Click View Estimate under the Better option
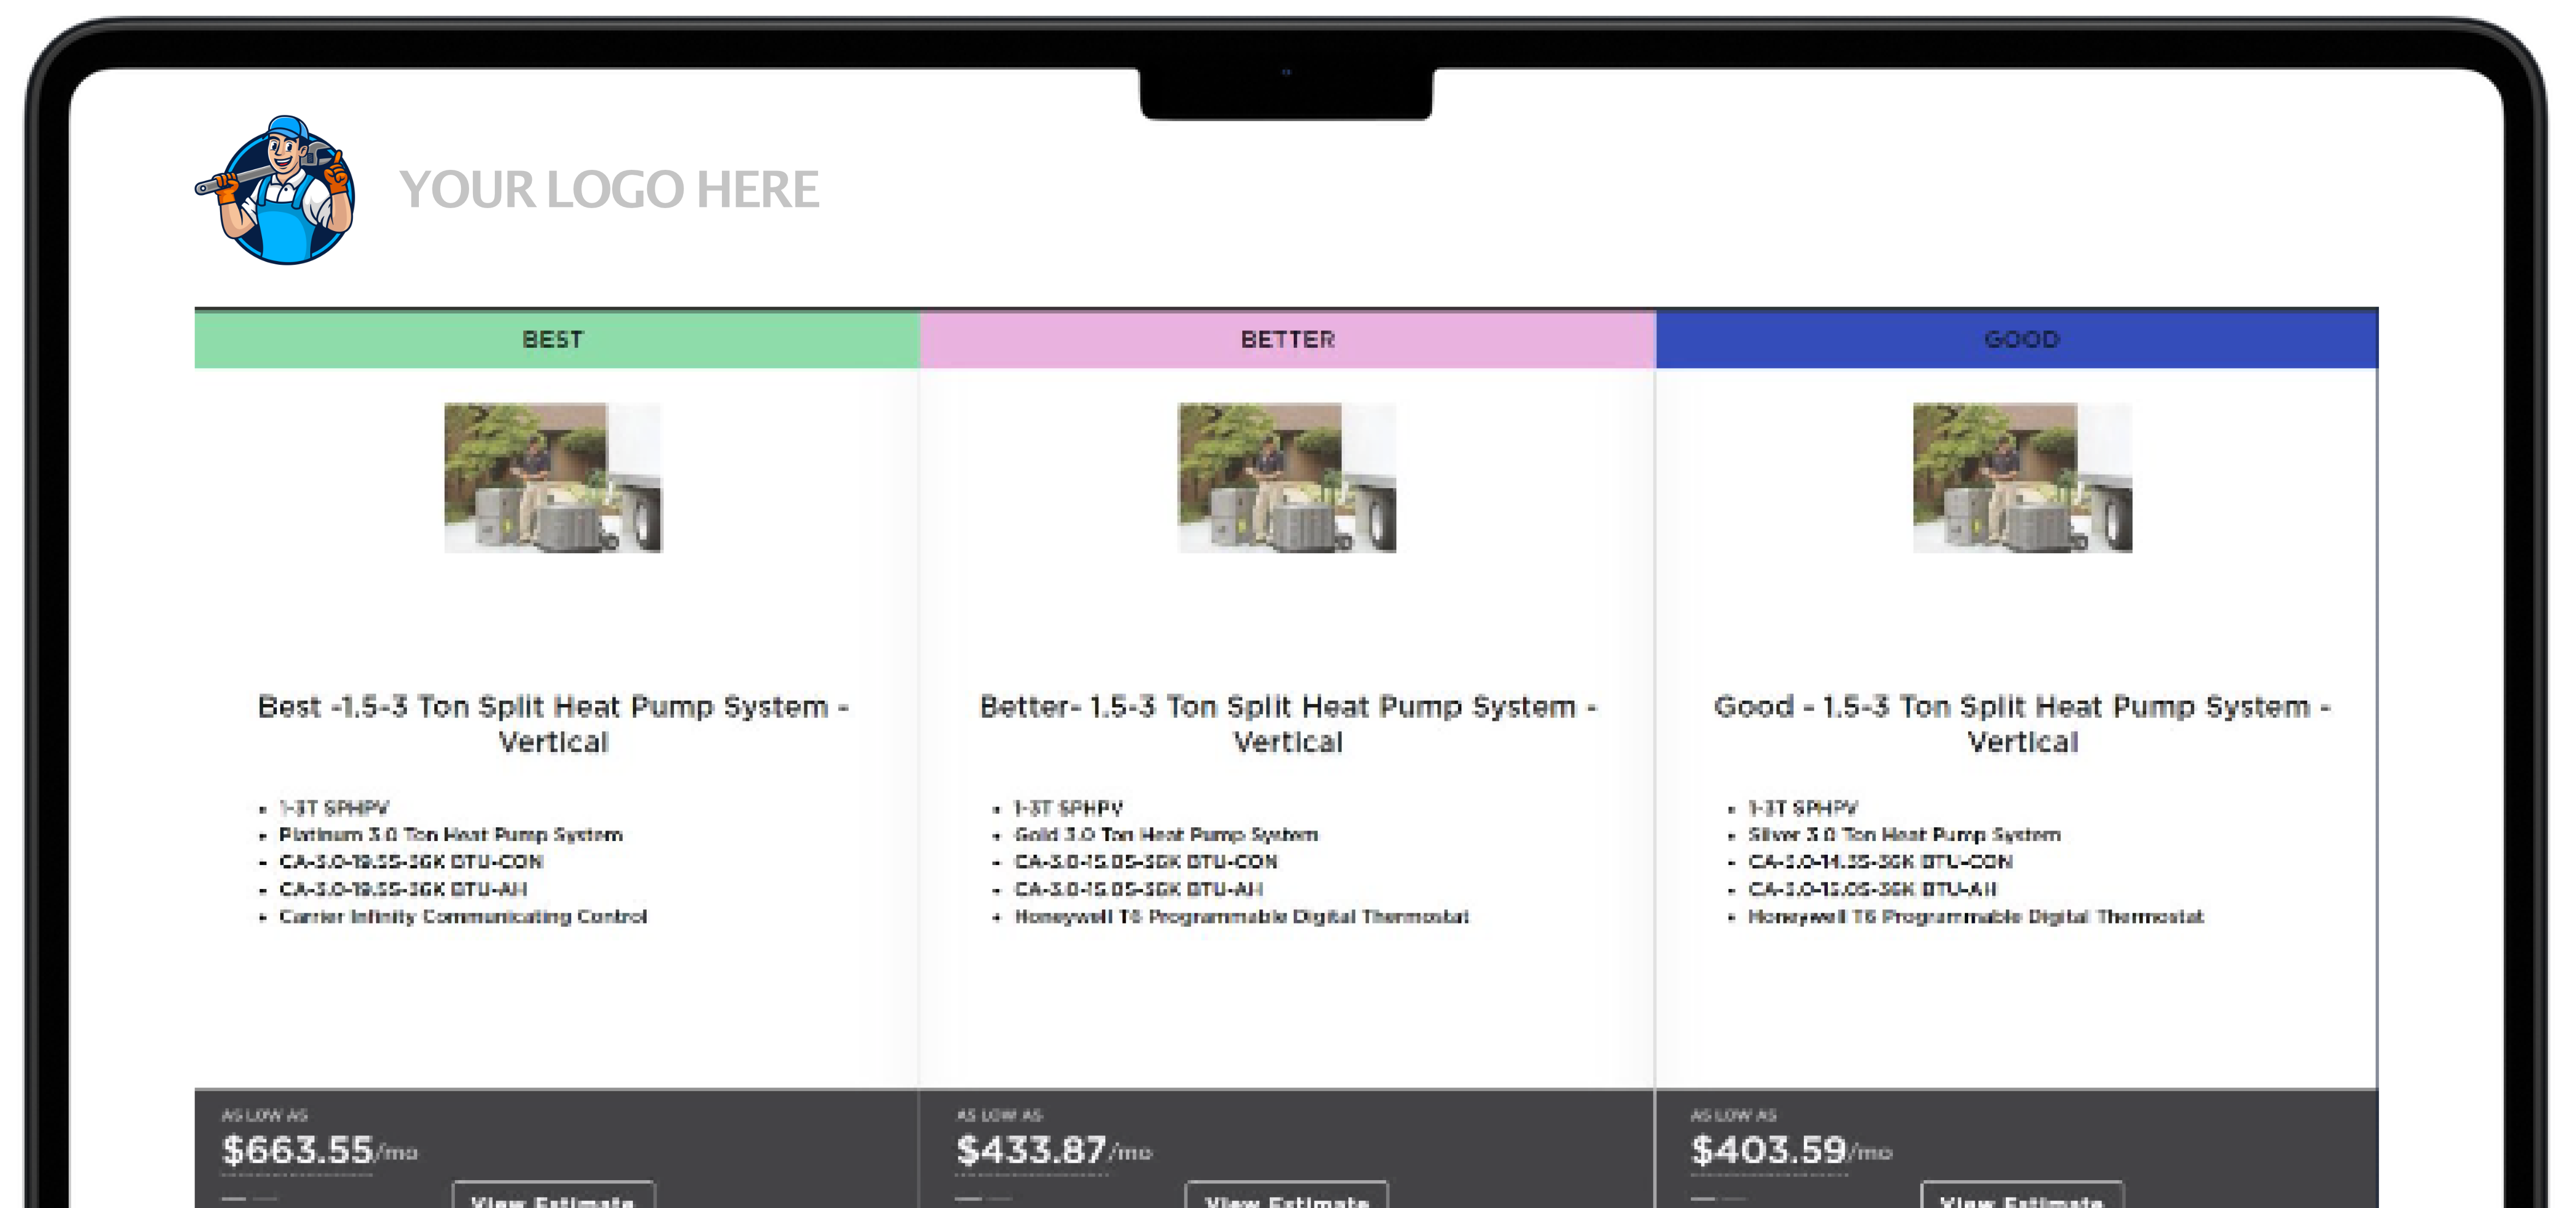This screenshot has height=1208, width=2576. [1287, 1196]
